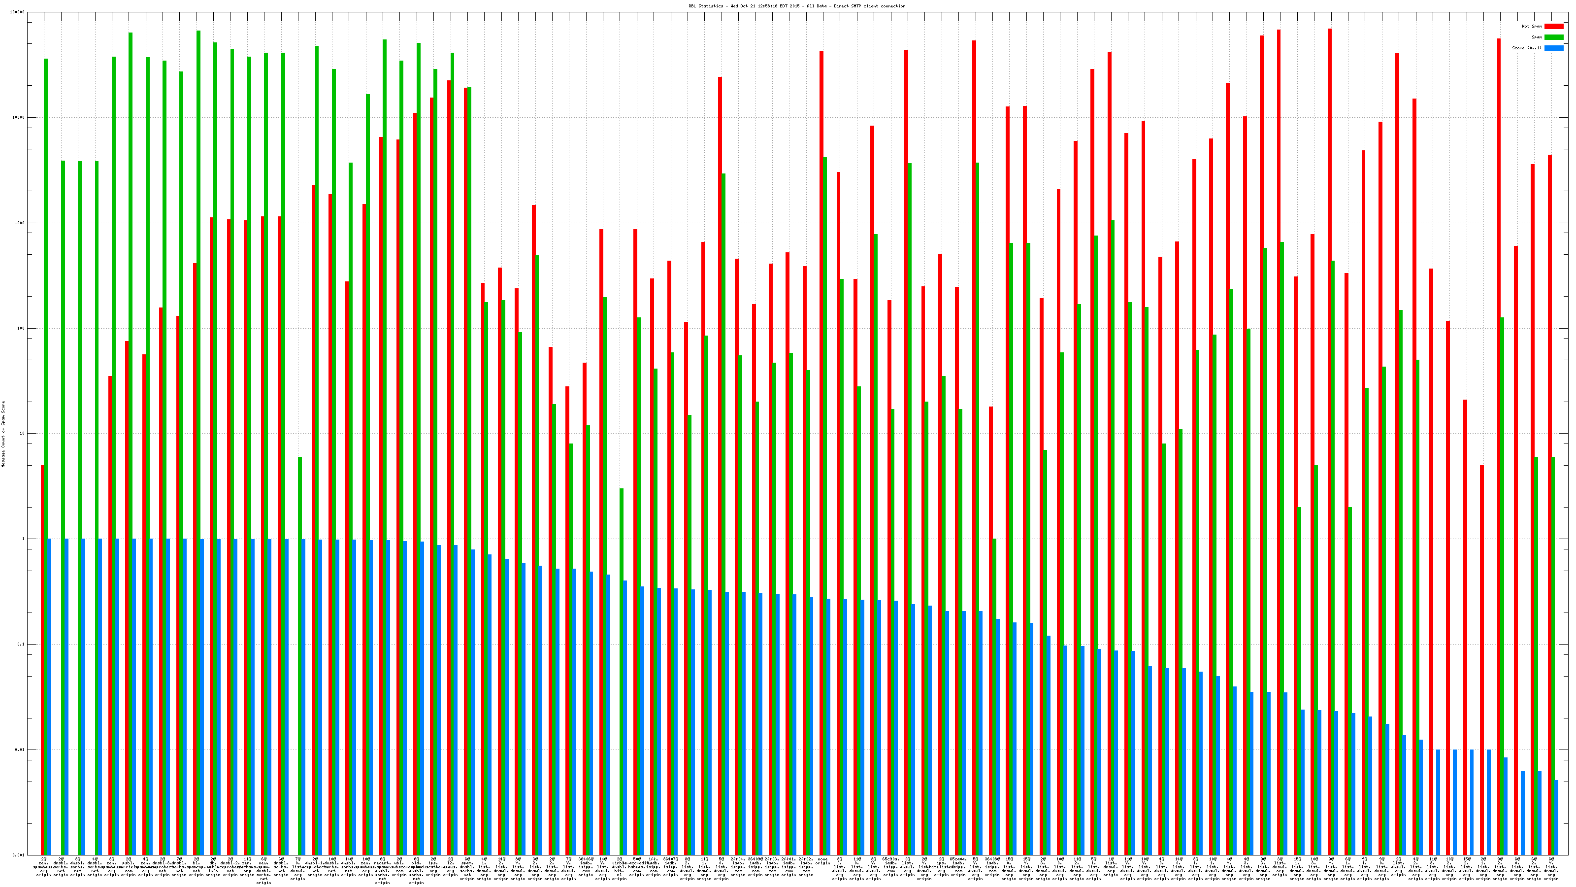Click the 0.001 y-axis tick label
Screen dimensions: 1576x887
coord(19,855)
